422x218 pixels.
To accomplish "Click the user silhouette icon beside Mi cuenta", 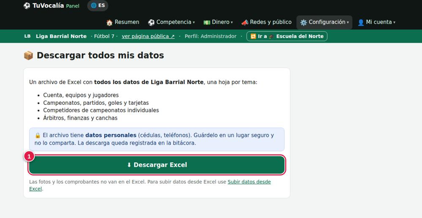I will [x=361, y=22].
